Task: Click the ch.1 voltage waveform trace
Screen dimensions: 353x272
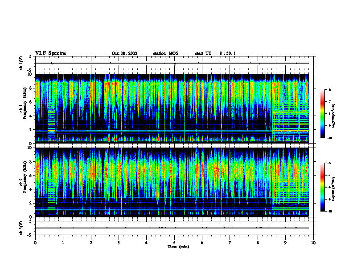Action: click(x=172, y=63)
